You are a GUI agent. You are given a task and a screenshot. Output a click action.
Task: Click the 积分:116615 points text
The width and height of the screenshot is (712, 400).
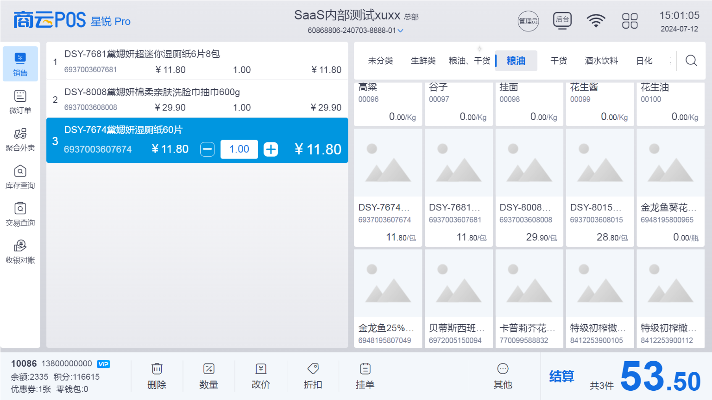tap(76, 377)
